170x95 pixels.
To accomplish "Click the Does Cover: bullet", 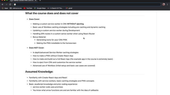I will [34, 19].
